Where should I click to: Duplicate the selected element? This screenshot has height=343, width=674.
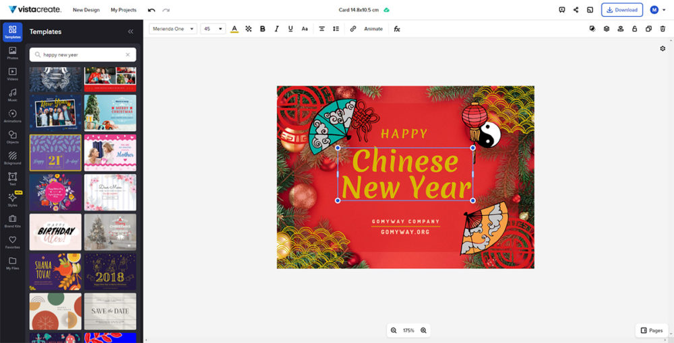pyautogui.click(x=648, y=29)
